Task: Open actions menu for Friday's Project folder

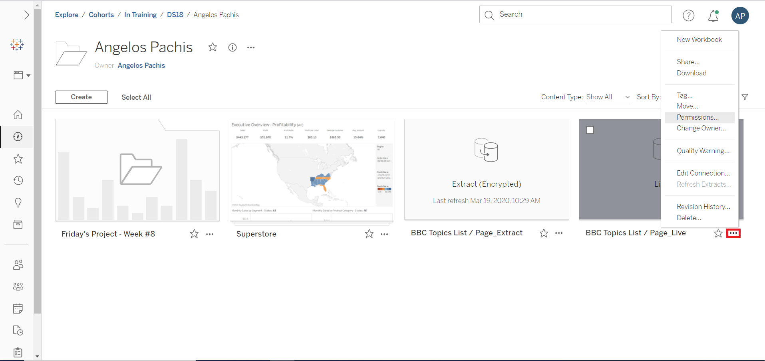Action: (210, 234)
